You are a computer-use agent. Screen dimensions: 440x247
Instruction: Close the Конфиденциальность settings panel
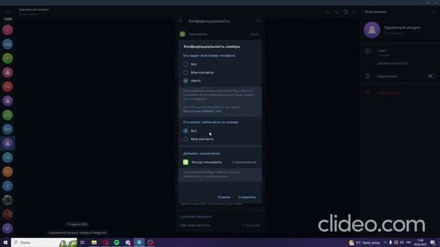coord(258,21)
